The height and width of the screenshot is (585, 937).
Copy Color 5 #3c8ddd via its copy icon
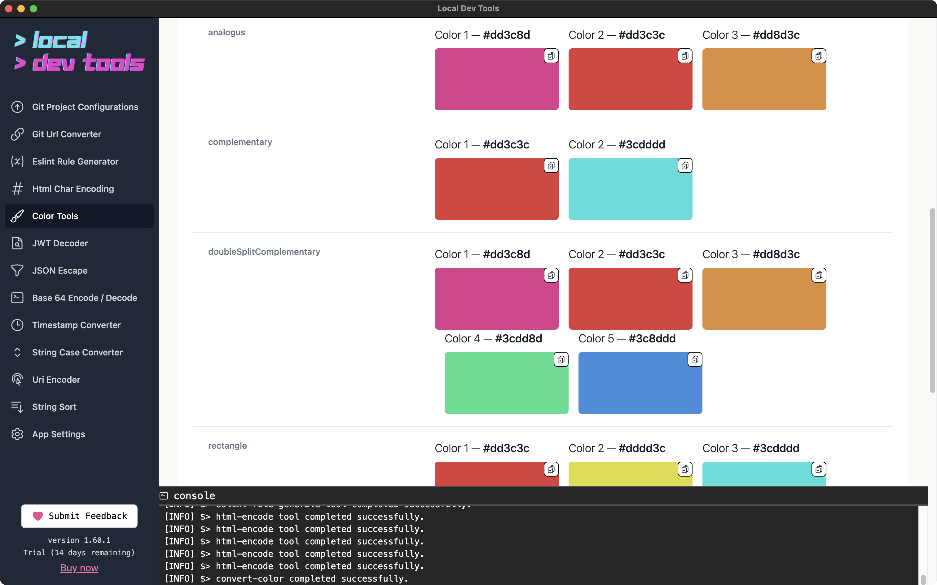coord(695,359)
